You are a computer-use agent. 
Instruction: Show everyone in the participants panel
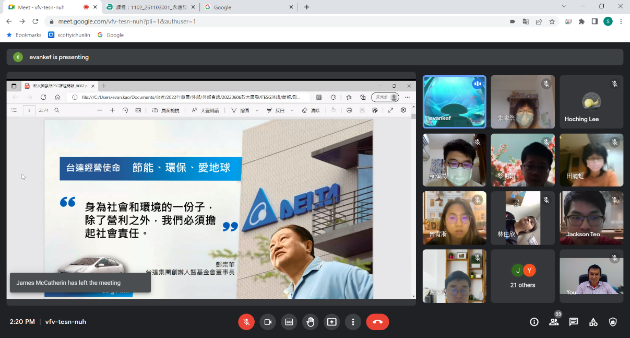point(554,322)
